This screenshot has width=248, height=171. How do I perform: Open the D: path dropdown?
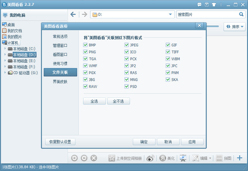pos(170,14)
